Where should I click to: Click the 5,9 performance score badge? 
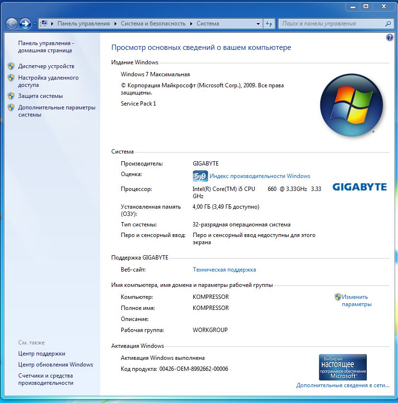(x=200, y=176)
